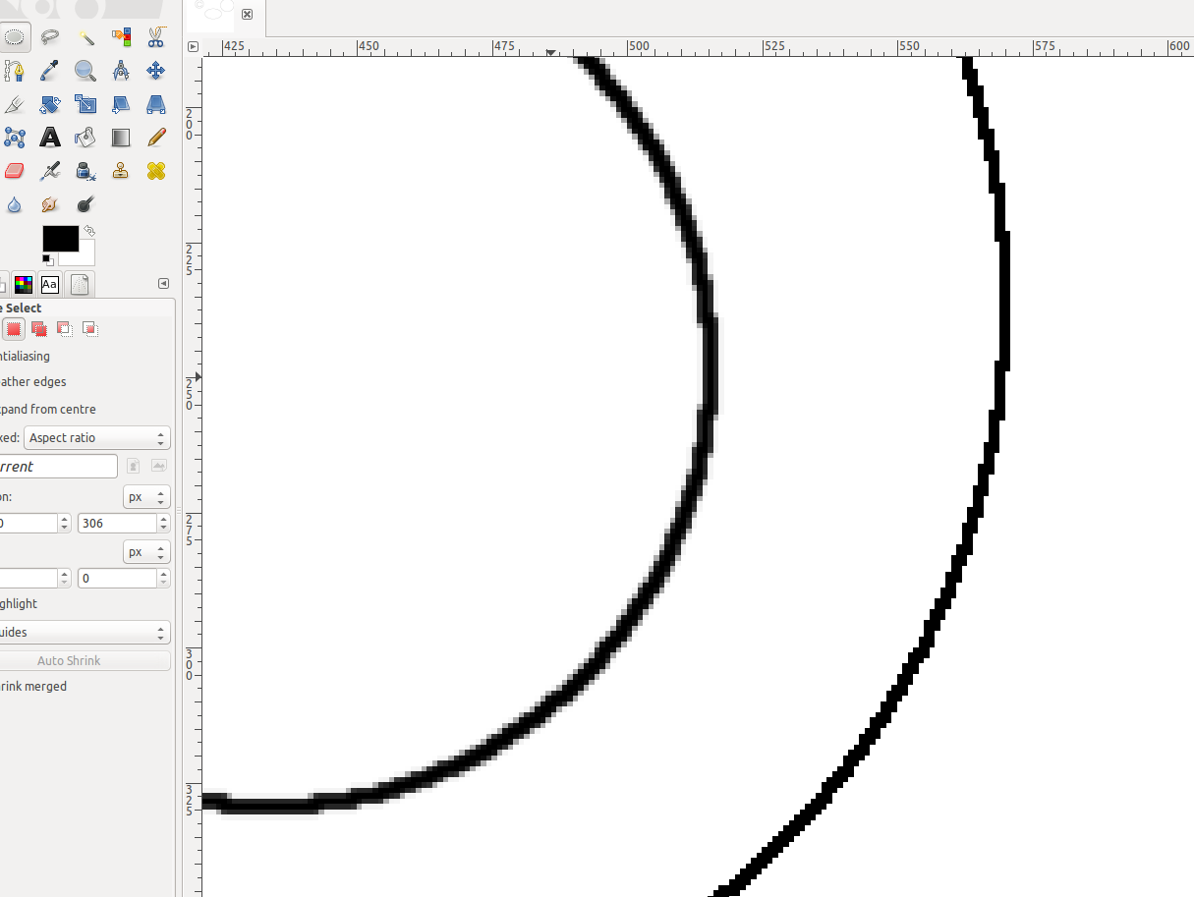Activate the Free Select lasso tool

pos(49,36)
